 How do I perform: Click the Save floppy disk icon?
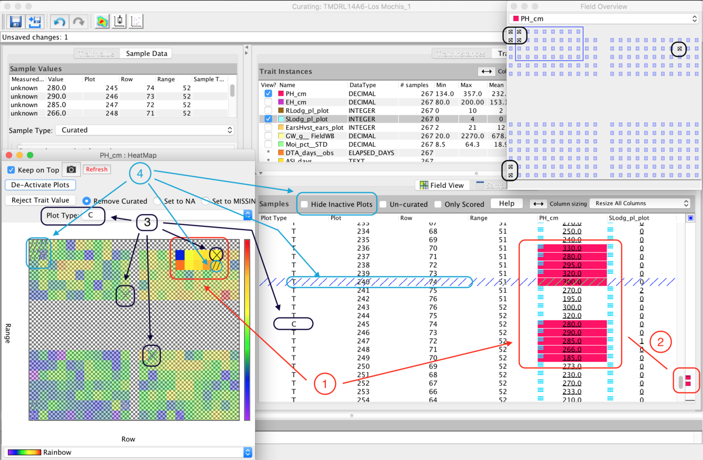(x=16, y=22)
